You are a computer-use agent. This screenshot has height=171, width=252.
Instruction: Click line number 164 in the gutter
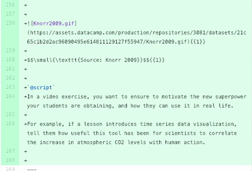10,96
